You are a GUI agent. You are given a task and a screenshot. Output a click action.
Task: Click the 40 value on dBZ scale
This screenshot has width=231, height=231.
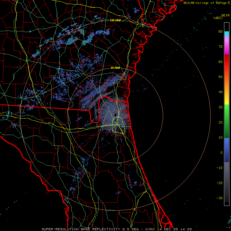[220, 92]
